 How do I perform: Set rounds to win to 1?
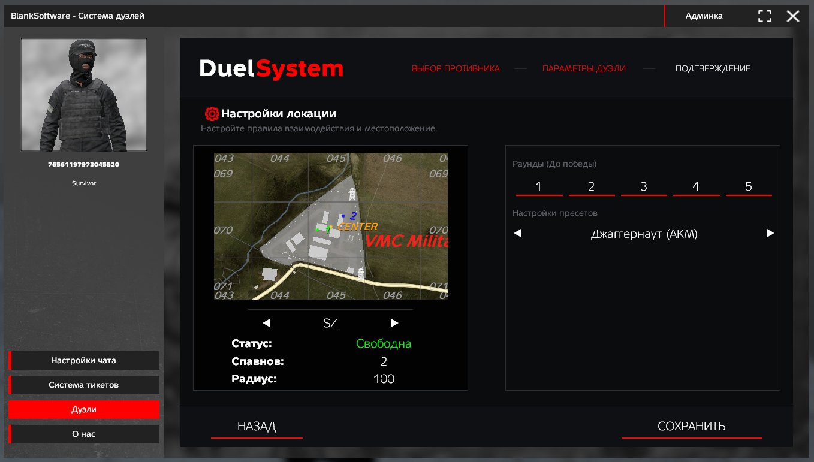point(539,187)
